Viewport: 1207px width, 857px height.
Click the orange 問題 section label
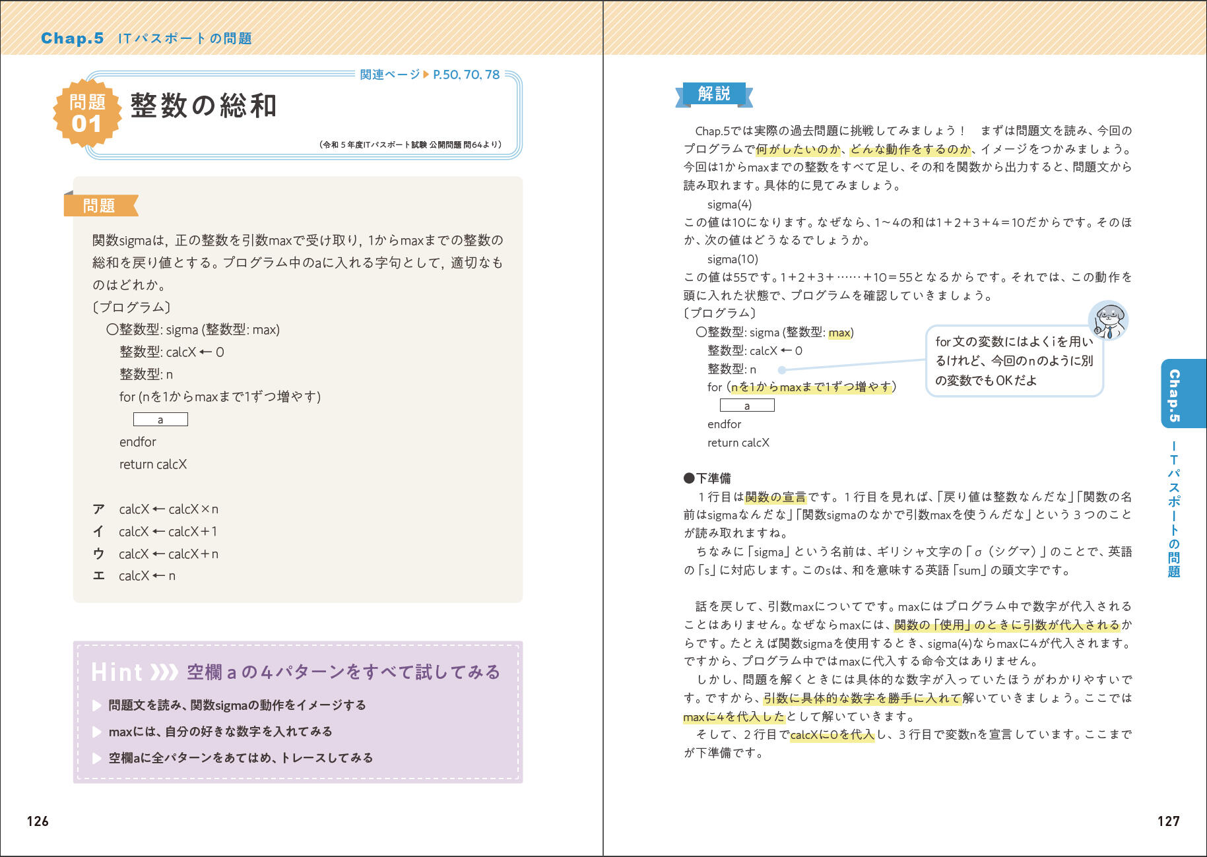point(100,205)
